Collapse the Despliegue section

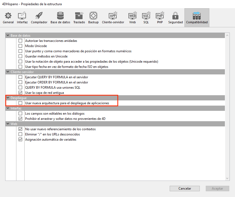pyautogui.click(x=8, y=98)
